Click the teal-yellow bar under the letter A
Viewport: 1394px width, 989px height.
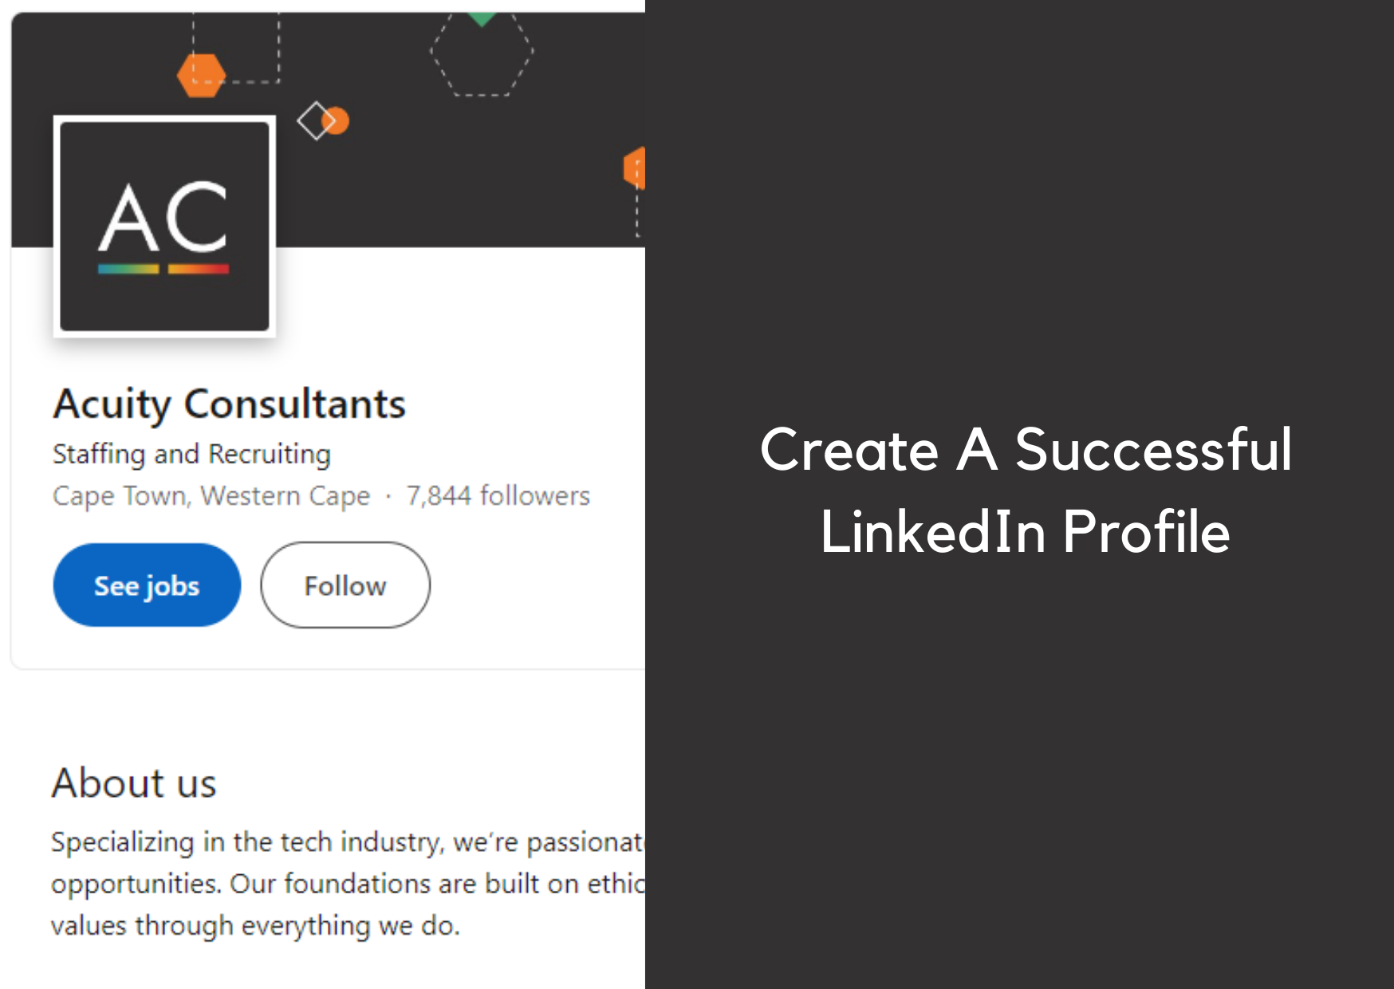click(128, 269)
